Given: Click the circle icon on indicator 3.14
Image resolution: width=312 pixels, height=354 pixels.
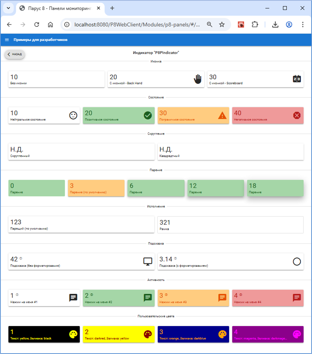Looking at the screenshot, I should tap(297, 262).
